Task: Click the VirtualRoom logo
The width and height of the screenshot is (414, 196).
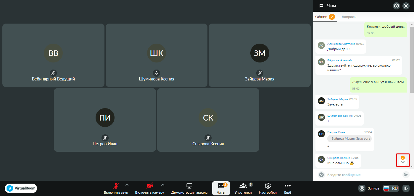Action: [x=21, y=188]
